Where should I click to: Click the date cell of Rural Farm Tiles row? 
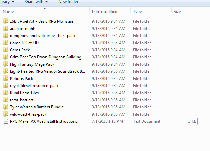[109, 93]
